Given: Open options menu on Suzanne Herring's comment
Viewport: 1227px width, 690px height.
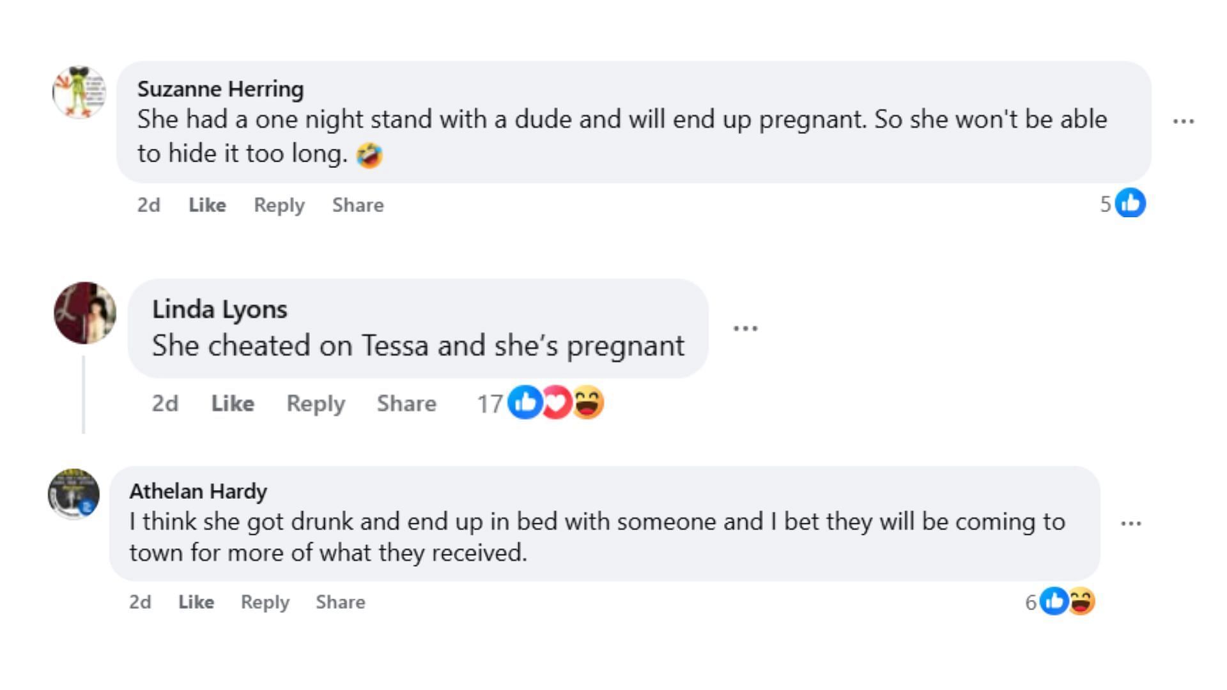Looking at the screenshot, I should (1184, 121).
